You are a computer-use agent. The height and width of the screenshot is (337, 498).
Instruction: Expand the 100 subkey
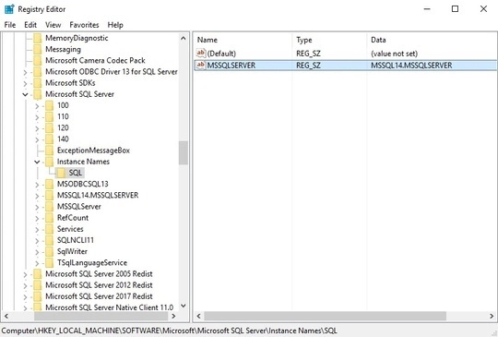pos(37,106)
